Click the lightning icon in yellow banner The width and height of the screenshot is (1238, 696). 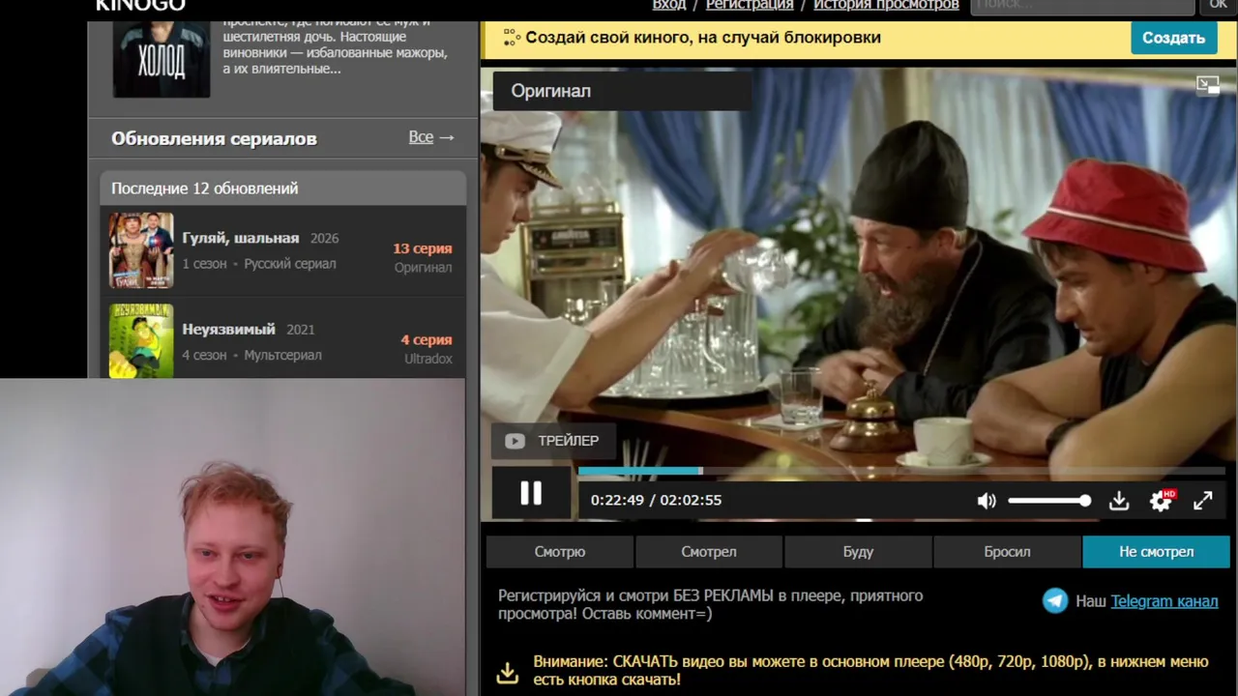(x=511, y=38)
